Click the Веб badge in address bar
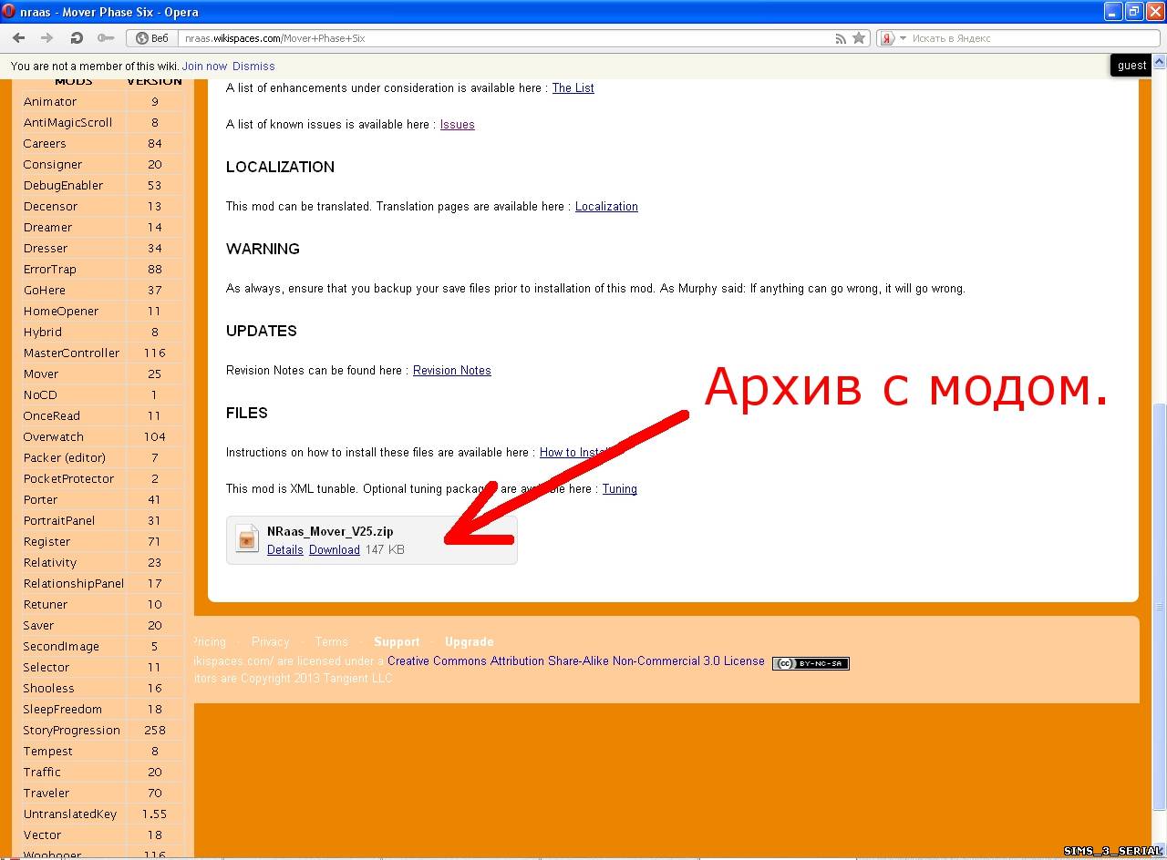The width and height of the screenshot is (1167, 860). pyautogui.click(x=152, y=38)
